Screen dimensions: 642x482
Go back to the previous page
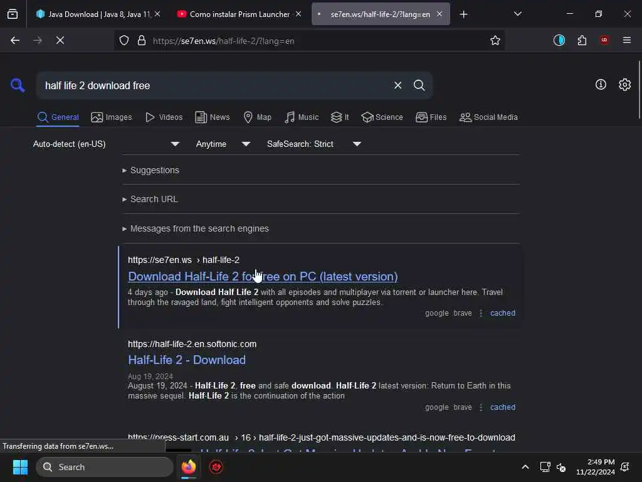click(x=15, y=40)
